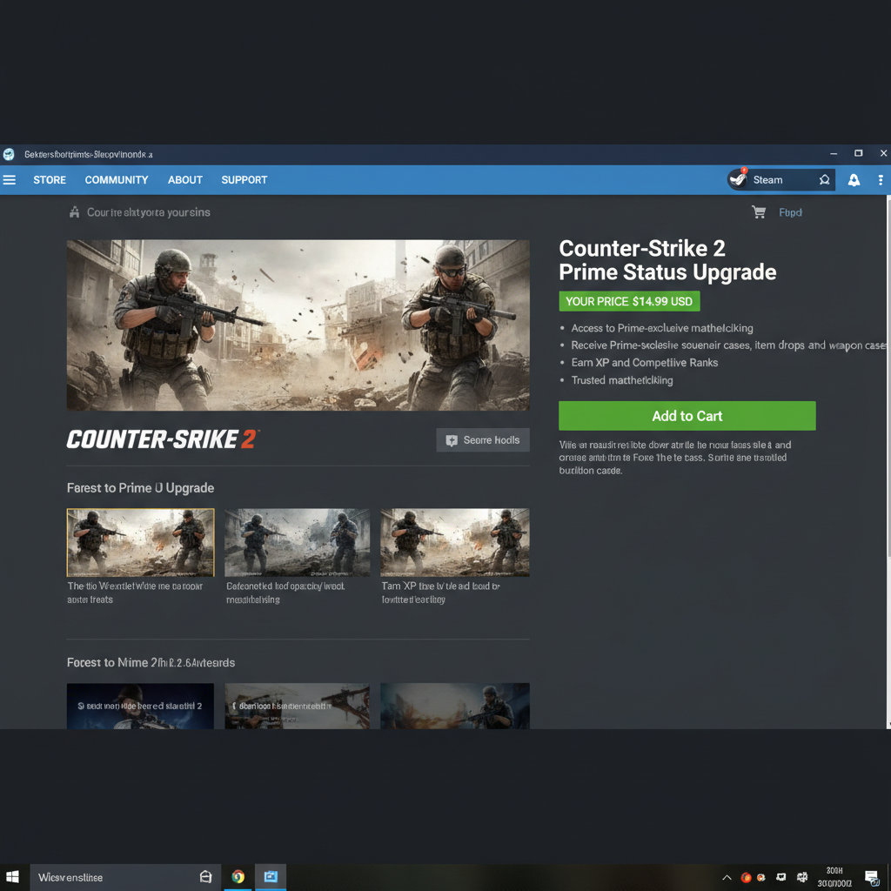Image resolution: width=891 pixels, height=891 pixels.
Task: Open Chrome from the taskbar
Action: point(238,877)
